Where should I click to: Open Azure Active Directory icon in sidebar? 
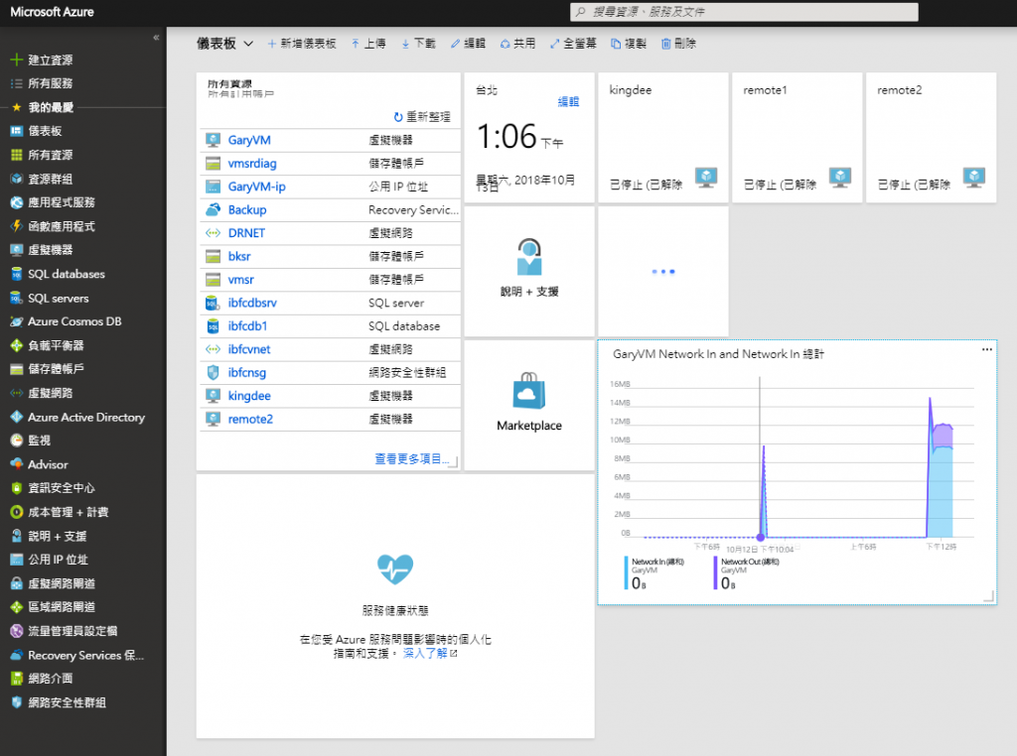(x=17, y=418)
